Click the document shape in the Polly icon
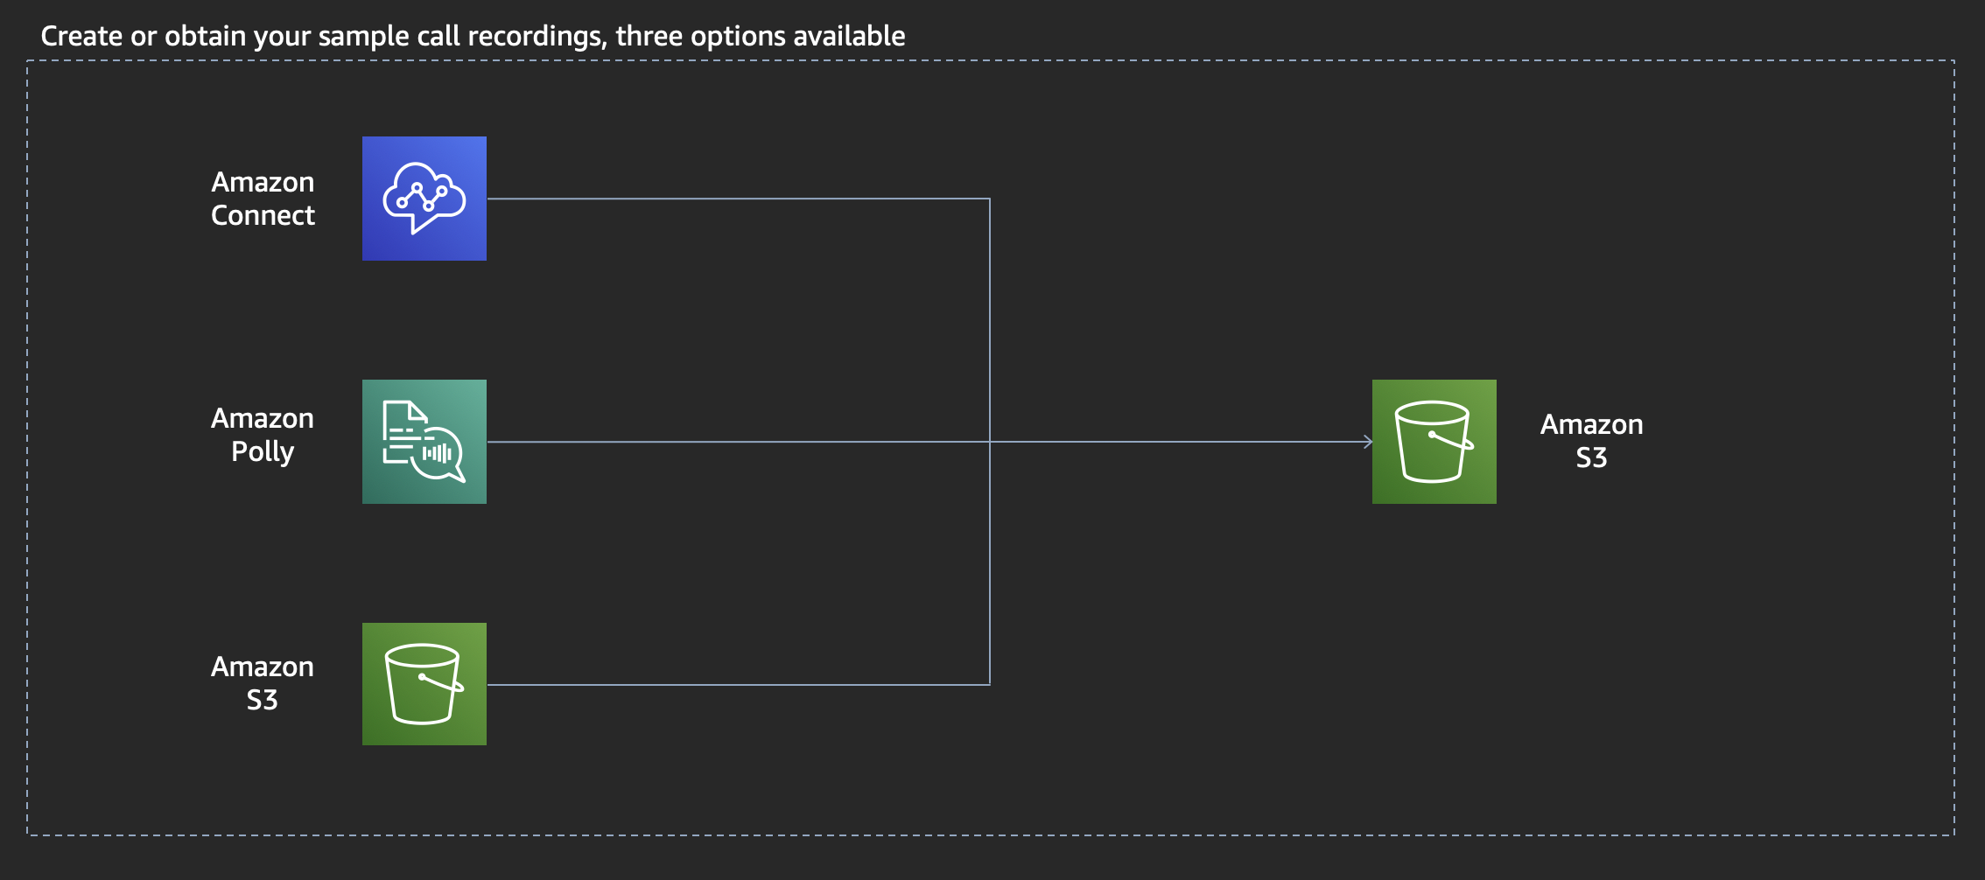The width and height of the screenshot is (1985, 880). [401, 427]
